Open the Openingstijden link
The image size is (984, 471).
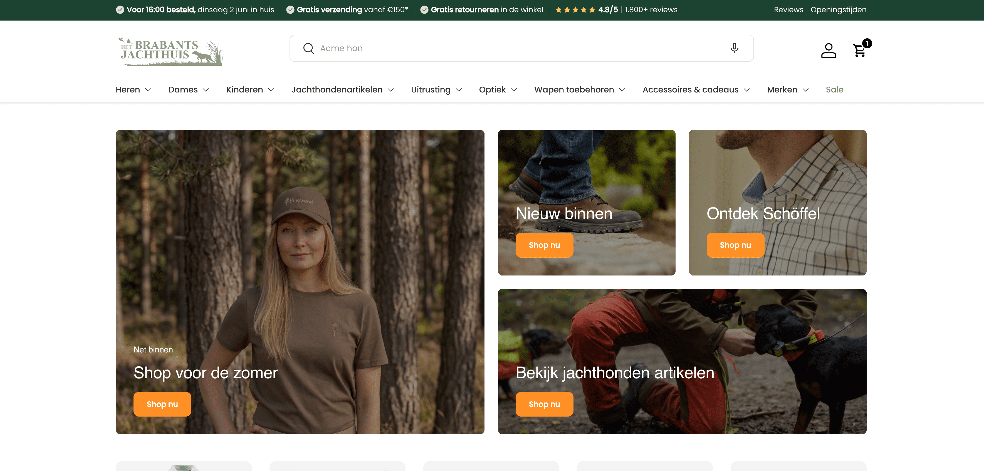tap(838, 10)
